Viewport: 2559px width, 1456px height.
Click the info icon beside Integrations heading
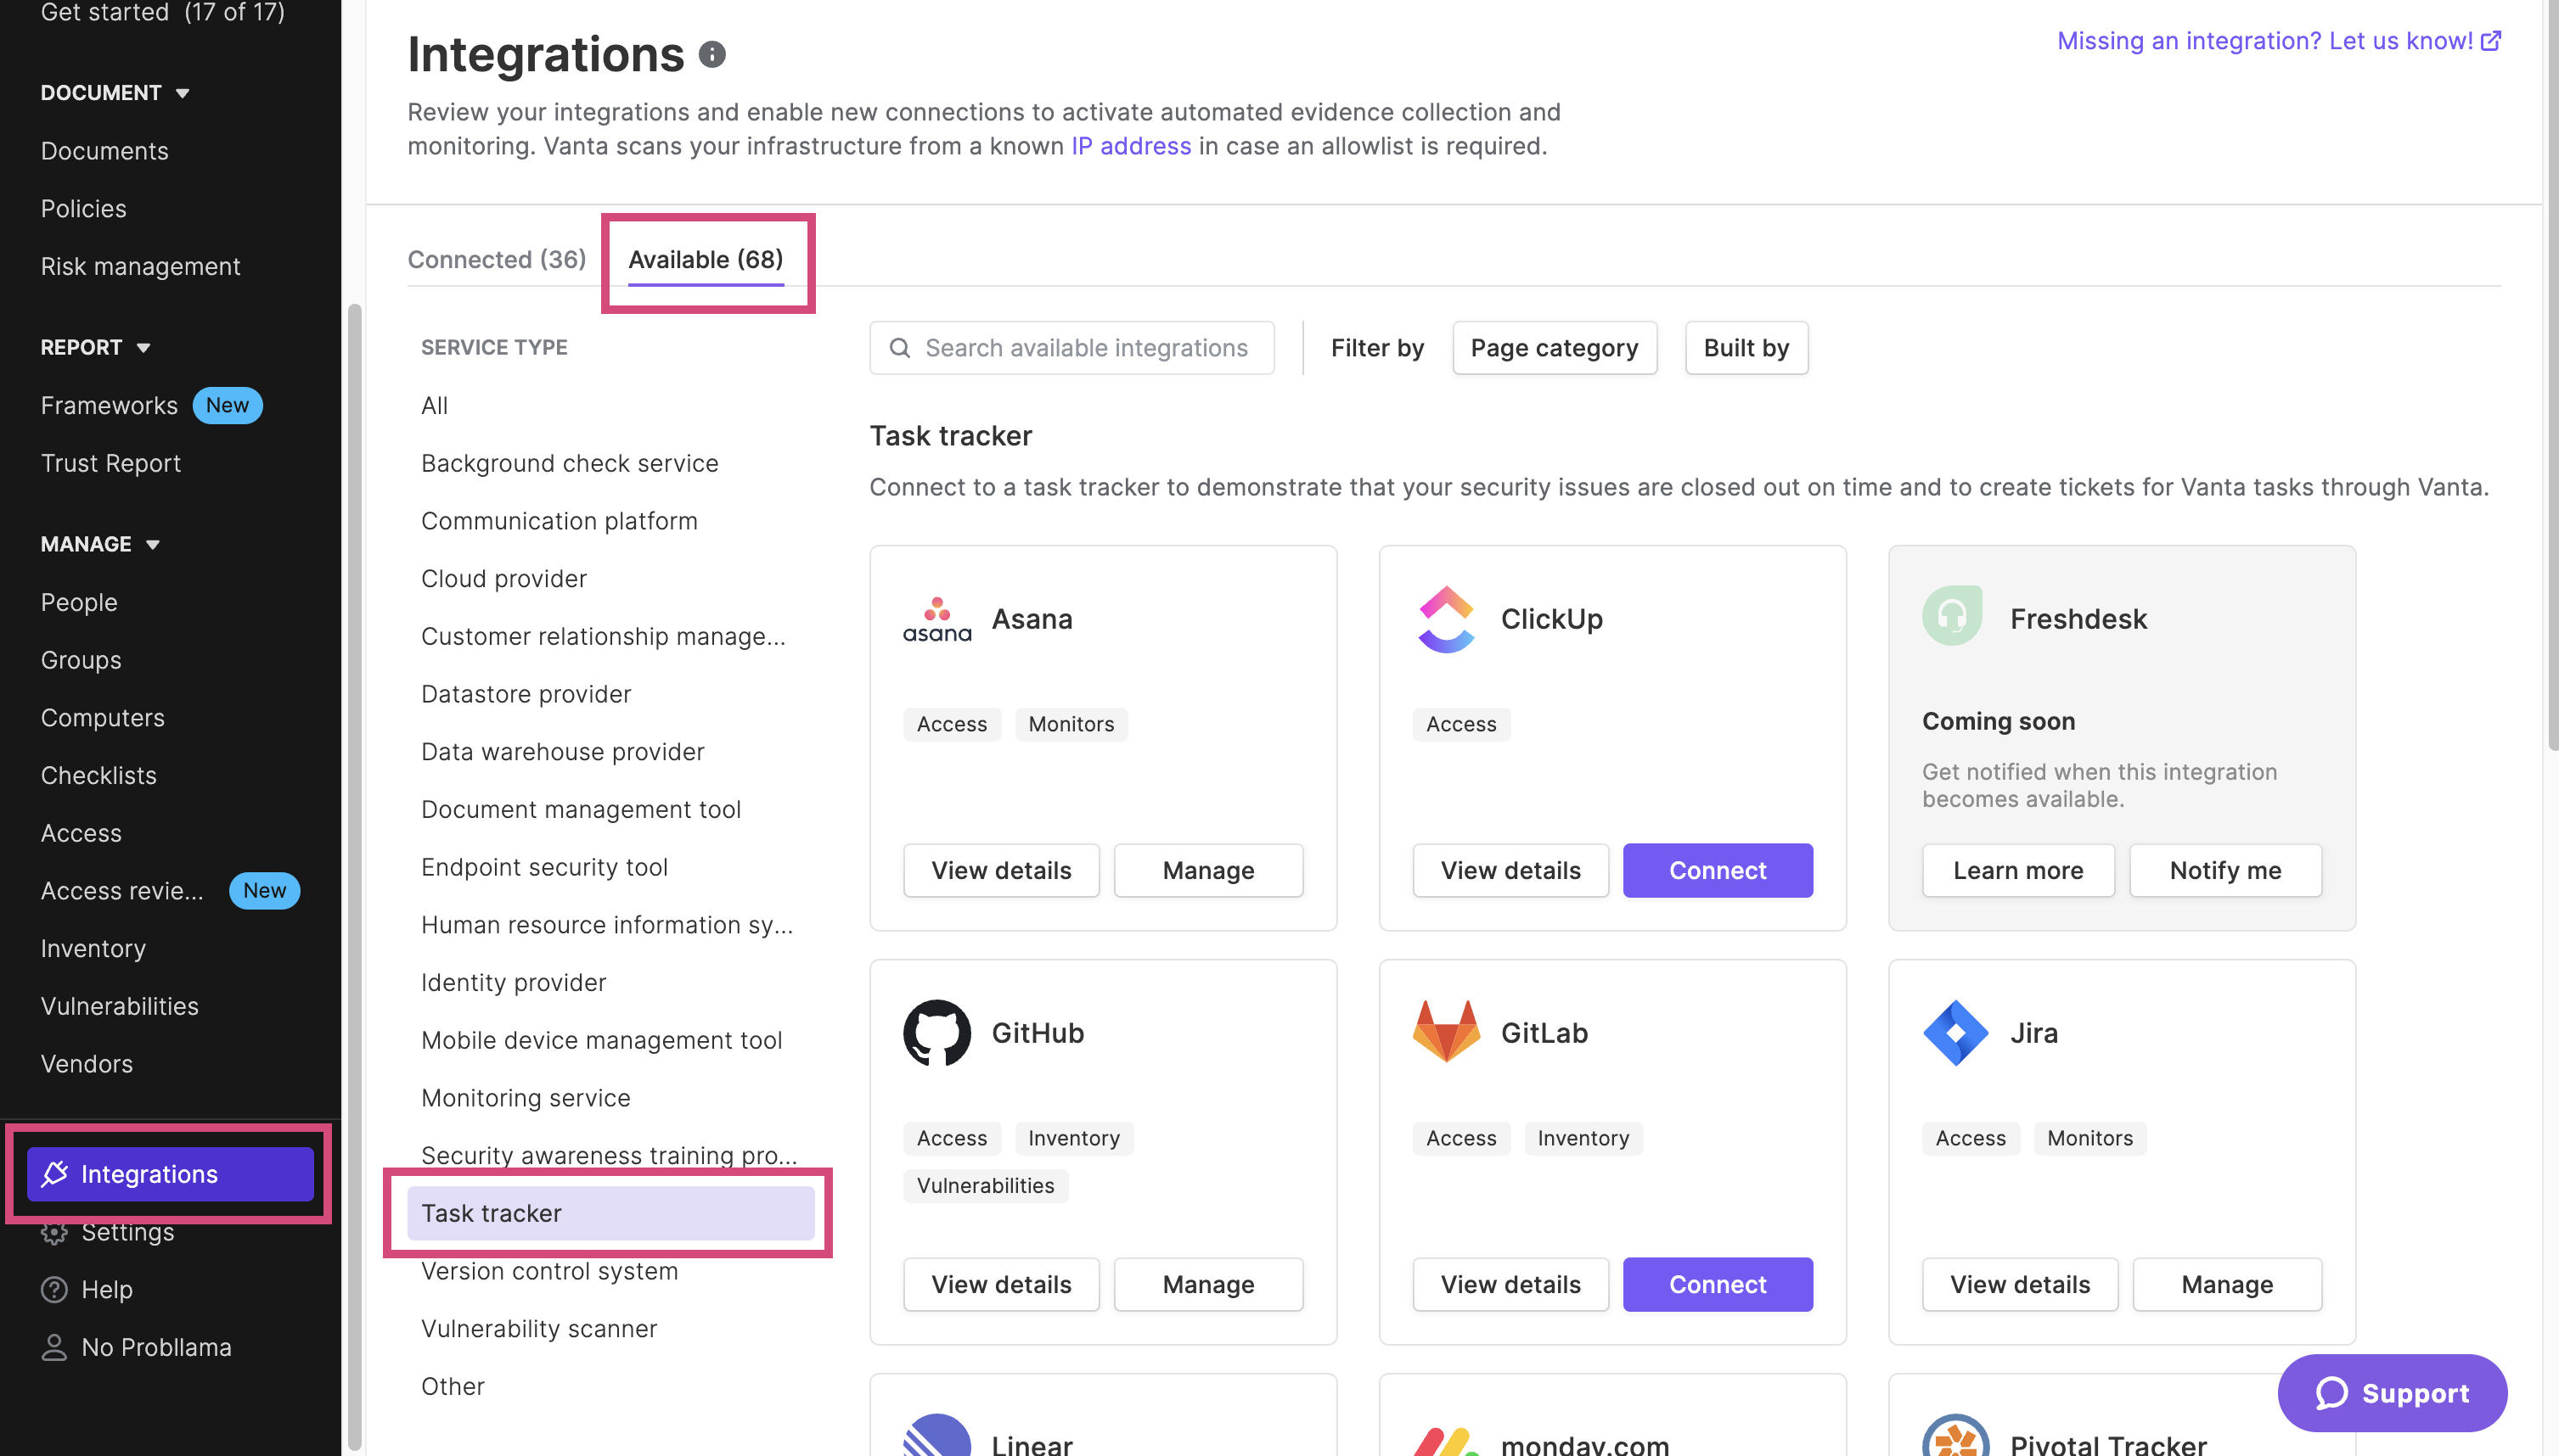(711, 54)
